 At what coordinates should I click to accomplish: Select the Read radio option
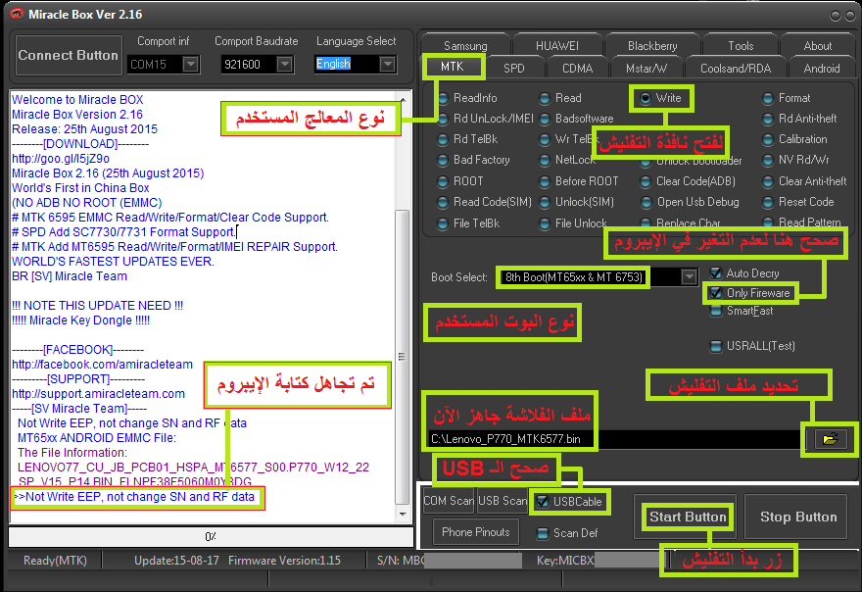point(545,98)
